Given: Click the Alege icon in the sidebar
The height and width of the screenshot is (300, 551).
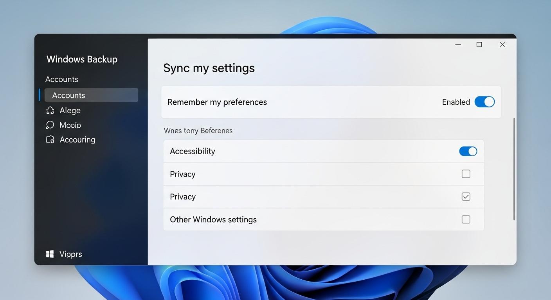Looking at the screenshot, I should (x=50, y=111).
